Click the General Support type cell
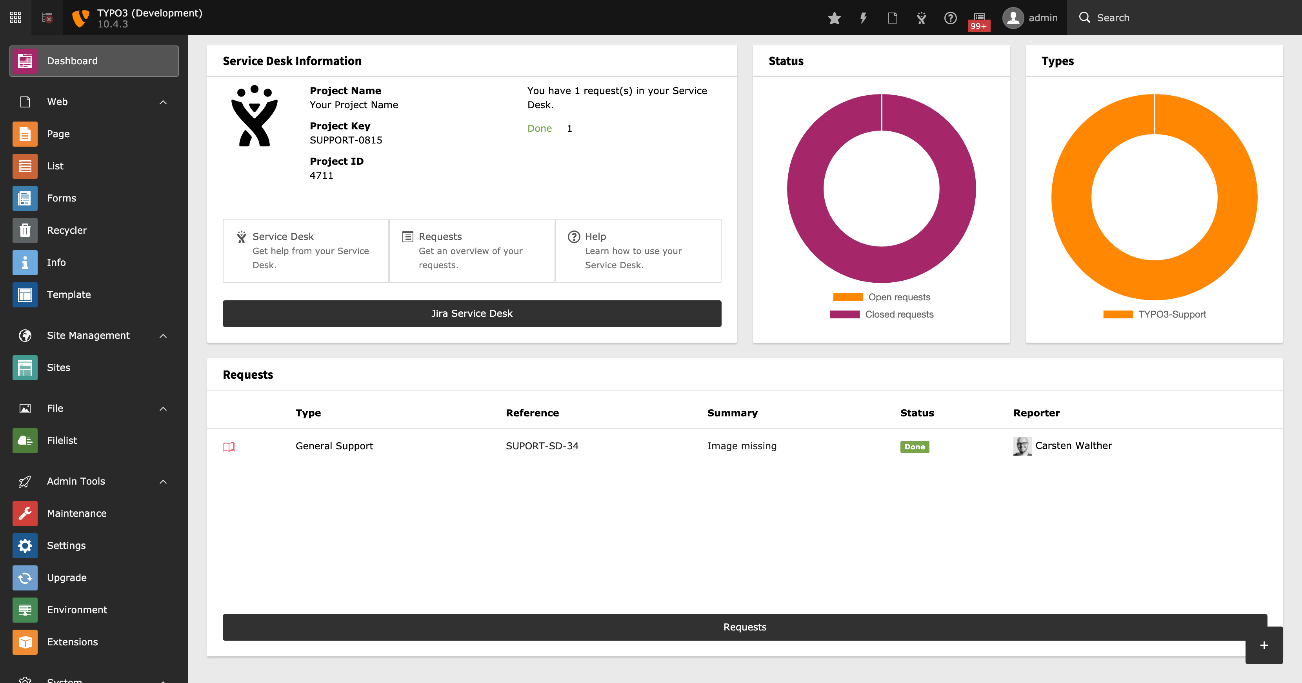 [x=334, y=446]
